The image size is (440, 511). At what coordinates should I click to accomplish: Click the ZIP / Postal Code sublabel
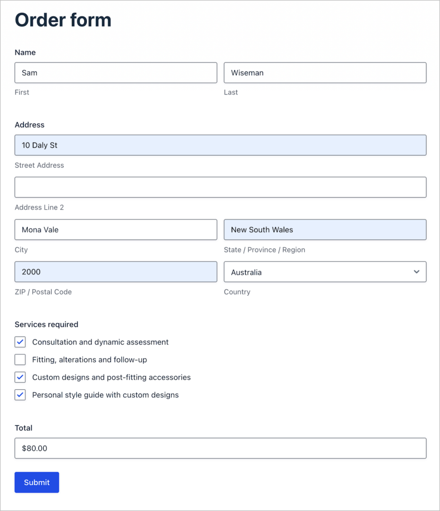(x=43, y=291)
